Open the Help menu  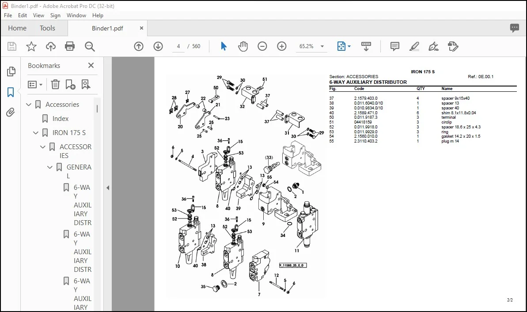[98, 15]
